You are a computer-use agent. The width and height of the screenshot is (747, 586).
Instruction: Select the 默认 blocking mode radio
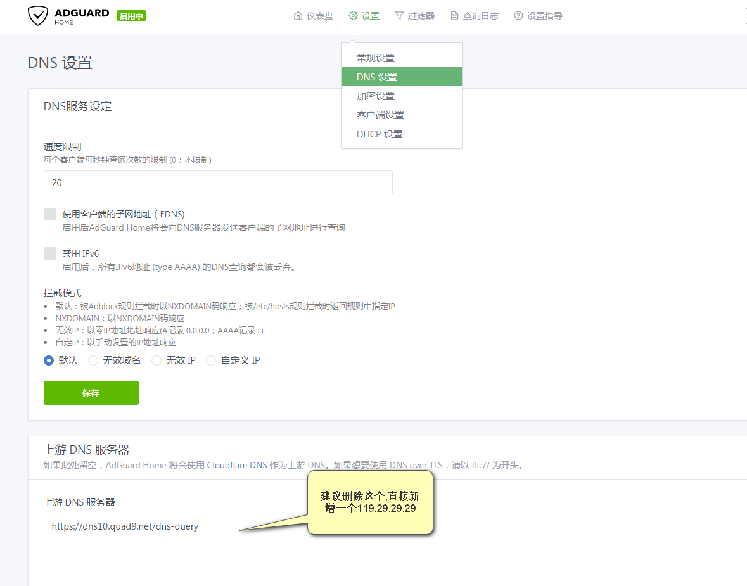(49, 360)
